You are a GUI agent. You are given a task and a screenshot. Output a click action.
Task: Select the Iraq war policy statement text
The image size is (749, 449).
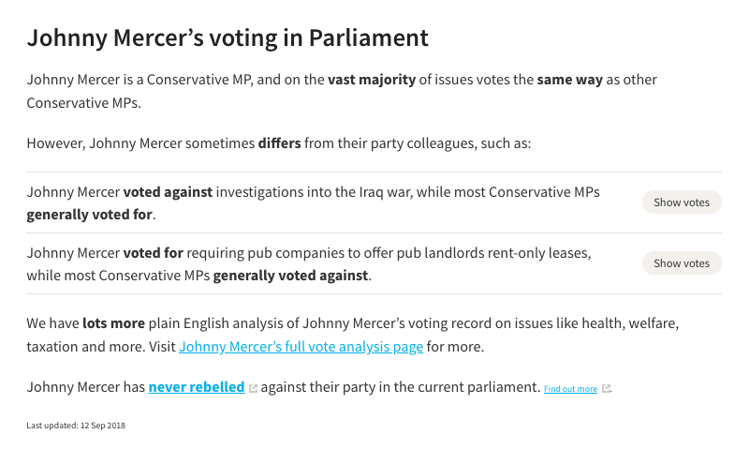click(x=314, y=203)
